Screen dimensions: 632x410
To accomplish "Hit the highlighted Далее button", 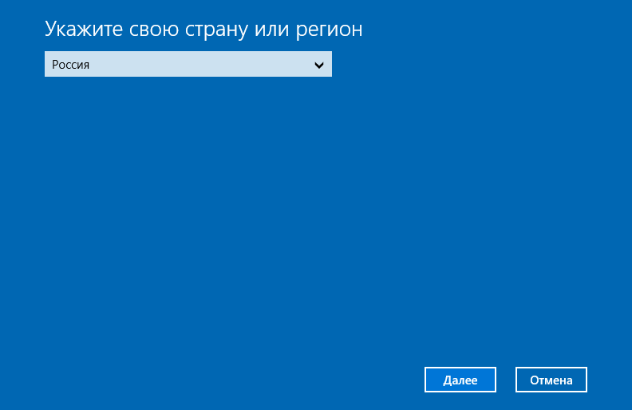I will click(x=460, y=380).
